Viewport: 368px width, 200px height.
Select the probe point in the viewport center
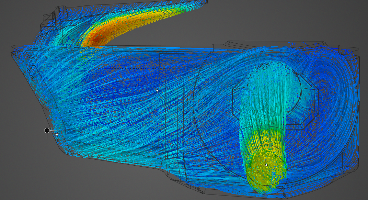[158, 91]
